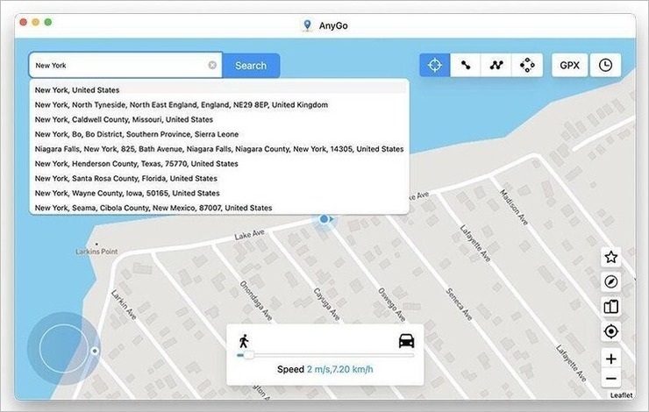
Task: Choose suggestion New York, Wayne County, Iowa
Action: click(x=219, y=193)
